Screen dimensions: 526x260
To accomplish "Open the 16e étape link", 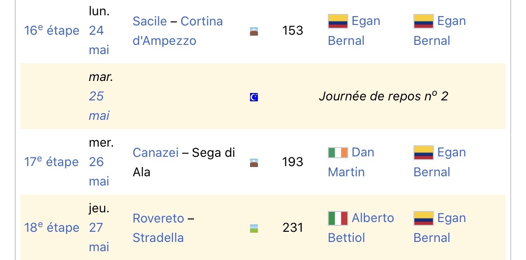I will point(51,31).
